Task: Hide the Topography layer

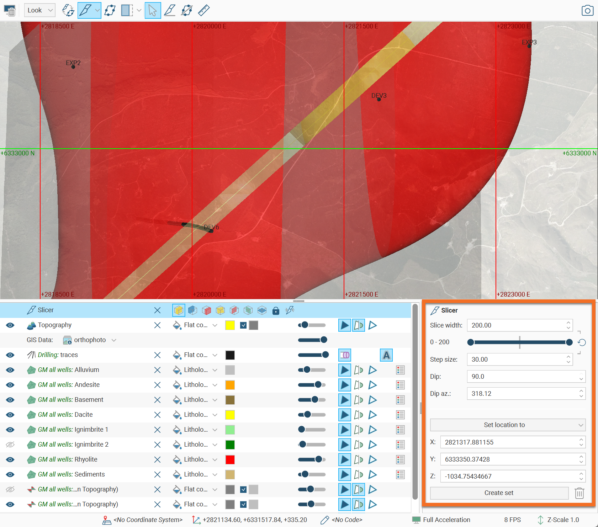Action: pos(10,325)
